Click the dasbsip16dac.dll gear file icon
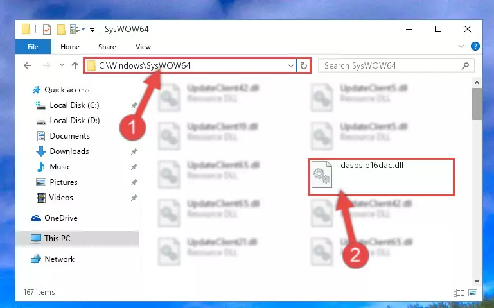 [x=322, y=175]
